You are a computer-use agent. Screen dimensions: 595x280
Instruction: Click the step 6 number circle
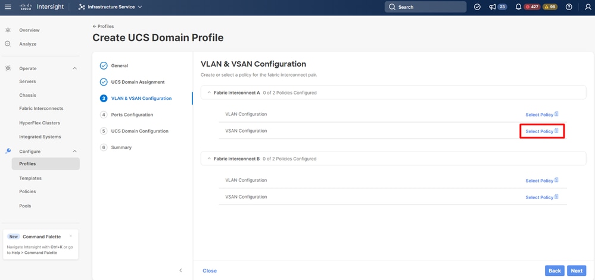[104, 147]
